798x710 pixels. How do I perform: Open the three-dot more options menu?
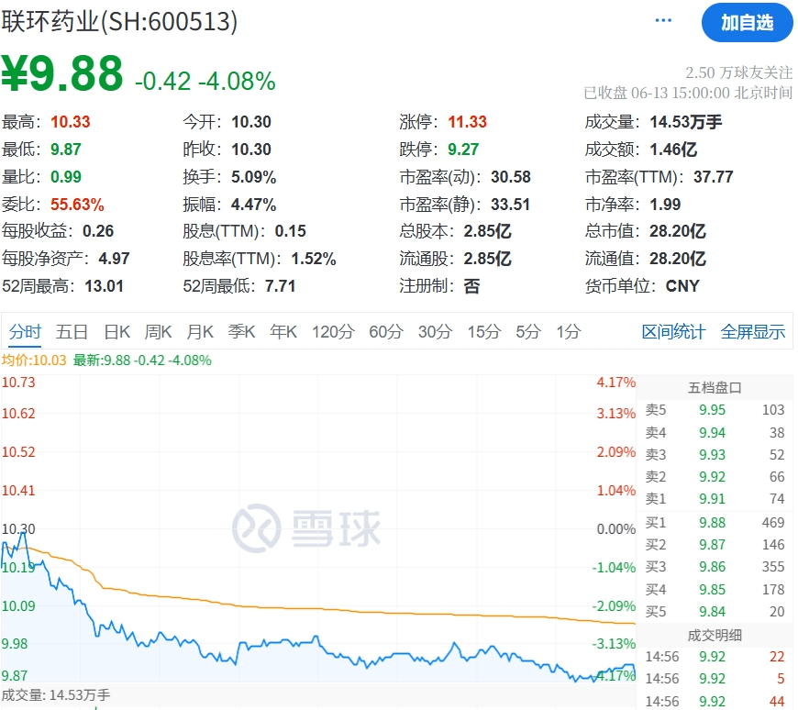pos(663,20)
